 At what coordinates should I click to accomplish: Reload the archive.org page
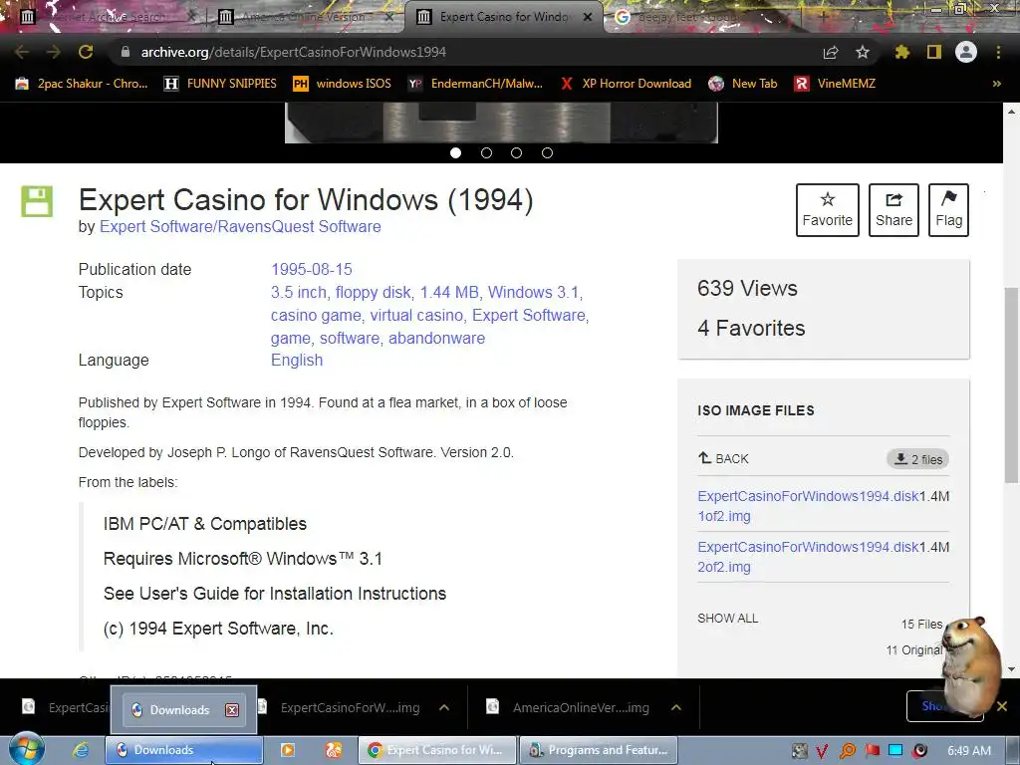[x=86, y=52]
